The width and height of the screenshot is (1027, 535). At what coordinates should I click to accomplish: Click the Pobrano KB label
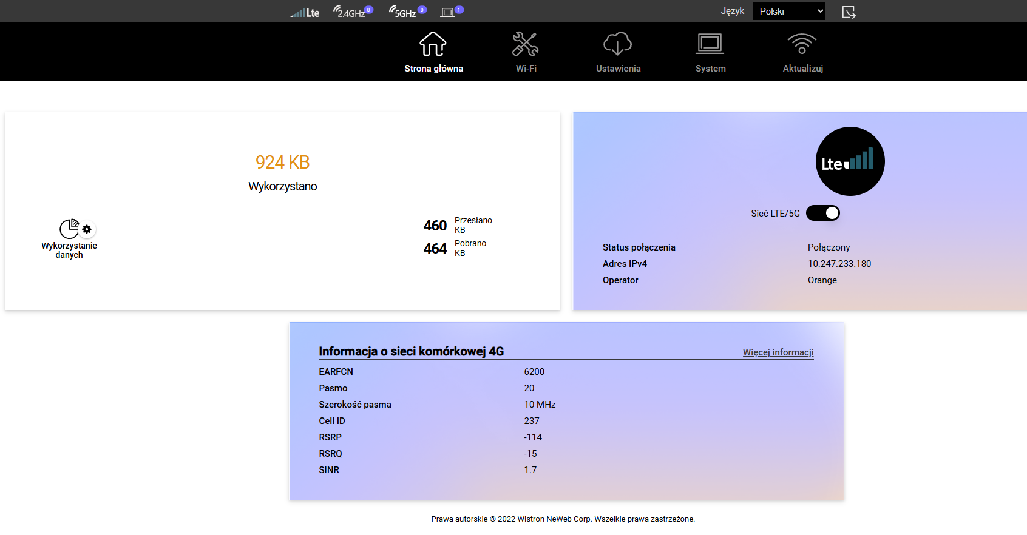point(470,248)
